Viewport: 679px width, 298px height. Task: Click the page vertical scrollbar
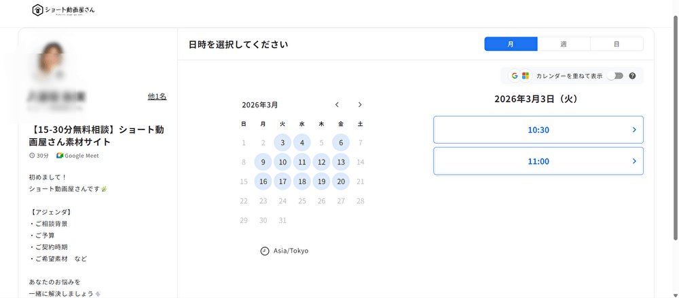[x=674, y=135]
